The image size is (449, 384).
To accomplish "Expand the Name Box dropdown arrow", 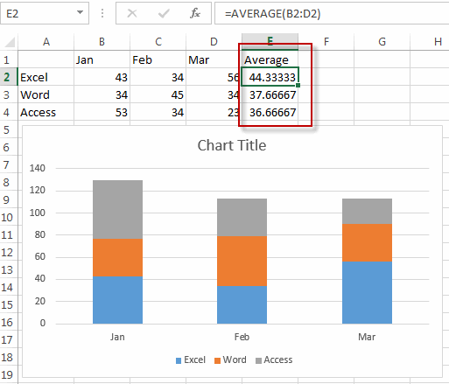I will pos(80,12).
